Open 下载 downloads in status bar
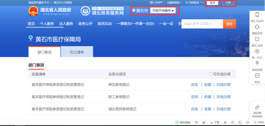Viewport: 265px width, 126px height. [215, 122]
